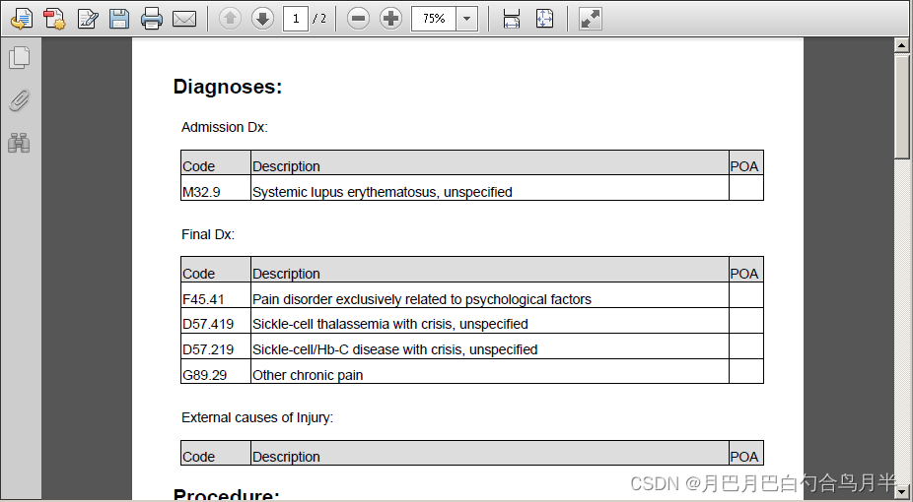Open the attachments paperclip panel
The height and width of the screenshot is (502, 913).
(x=19, y=100)
